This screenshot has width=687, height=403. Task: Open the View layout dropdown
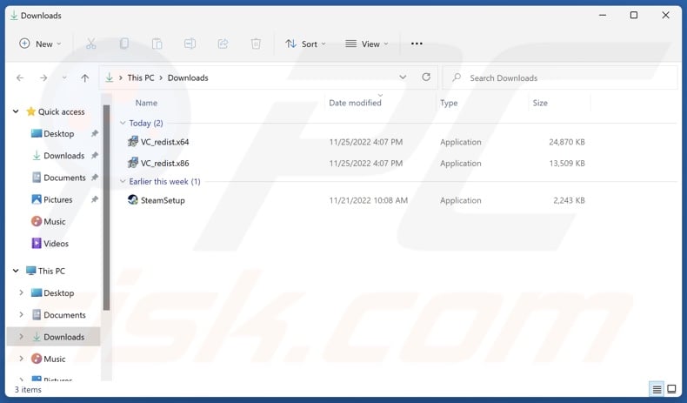pyautogui.click(x=367, y=44)
